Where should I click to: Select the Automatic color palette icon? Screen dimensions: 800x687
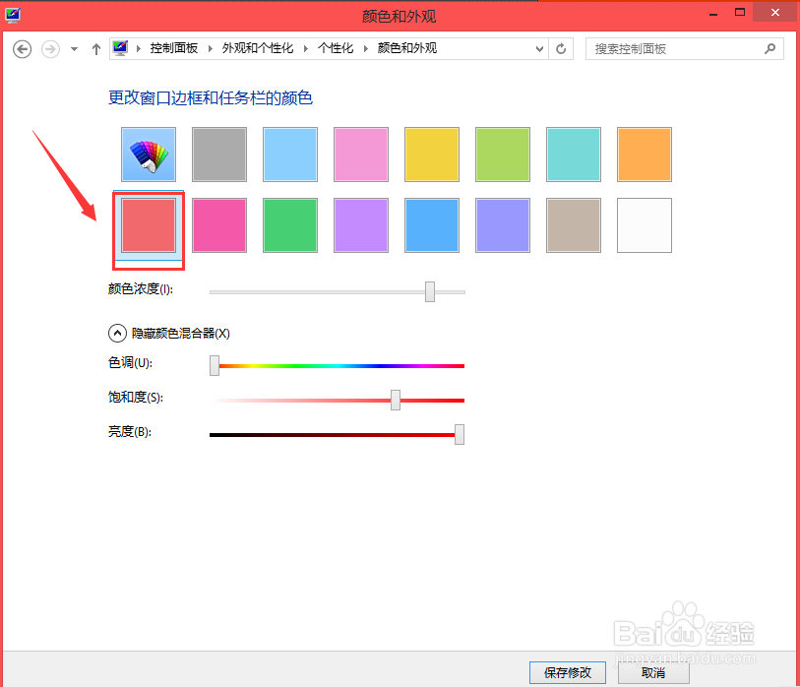tap(148, 155)
